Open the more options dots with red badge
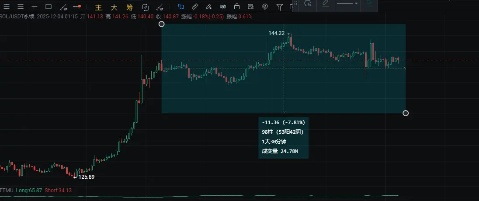 click(77, 6)
